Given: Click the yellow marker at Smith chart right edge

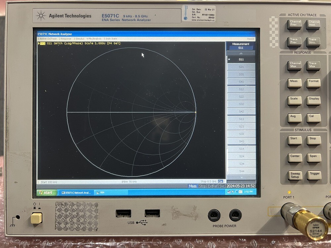Looking at the screenshot, I should pyautogui.click(x=196, y=112).
